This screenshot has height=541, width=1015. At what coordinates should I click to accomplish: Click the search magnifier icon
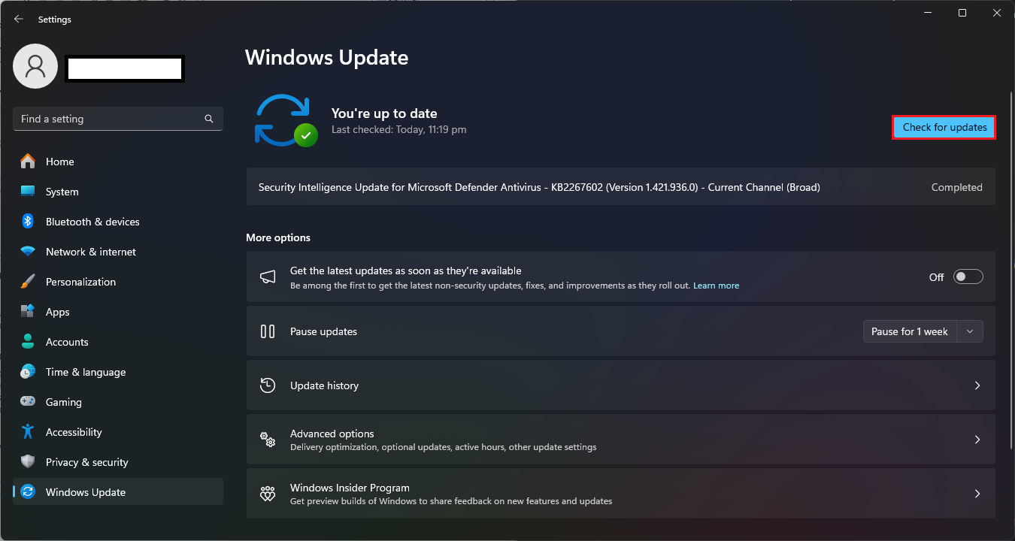[x=209, y=119]
